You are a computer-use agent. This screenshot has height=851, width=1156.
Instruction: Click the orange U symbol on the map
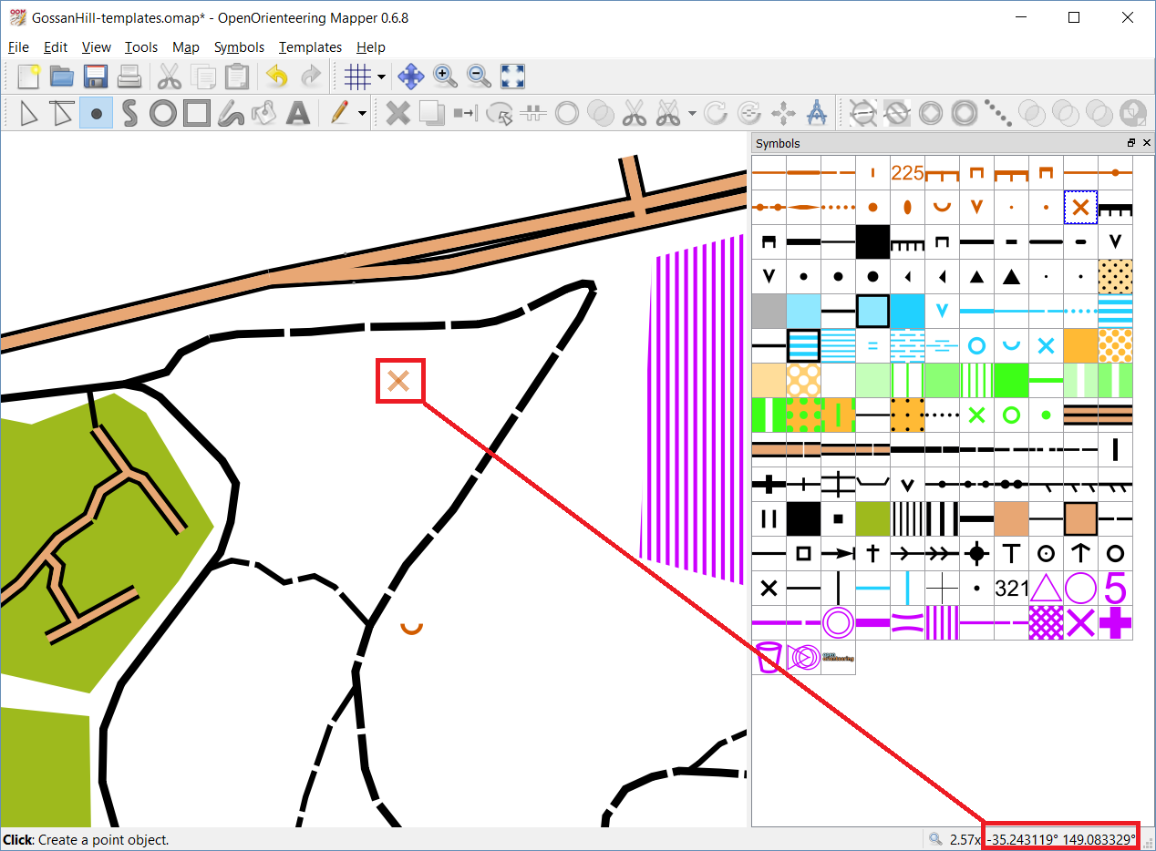tap(412, 628)
